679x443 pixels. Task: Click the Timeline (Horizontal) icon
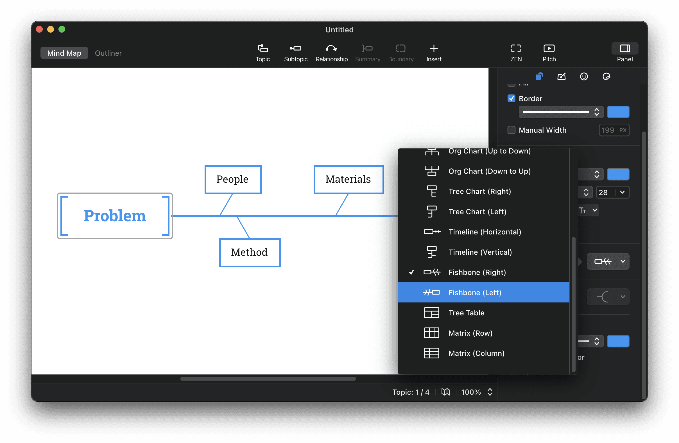coord(432,232)
